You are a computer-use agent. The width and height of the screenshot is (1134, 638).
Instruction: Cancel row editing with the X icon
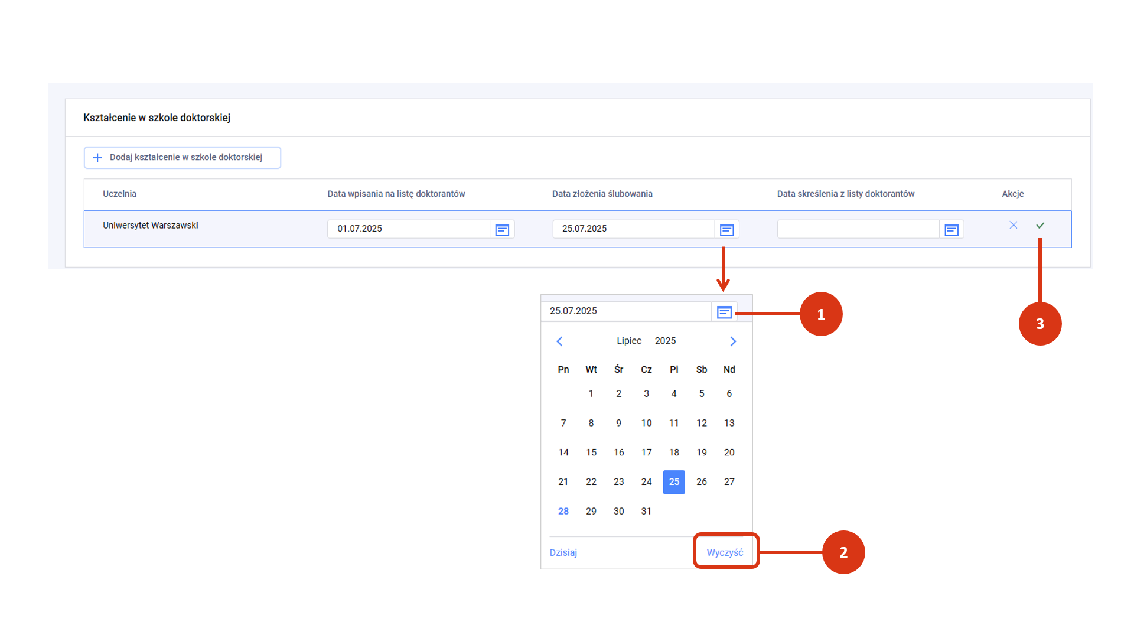pyautogui.click(x=1014, y=225)
